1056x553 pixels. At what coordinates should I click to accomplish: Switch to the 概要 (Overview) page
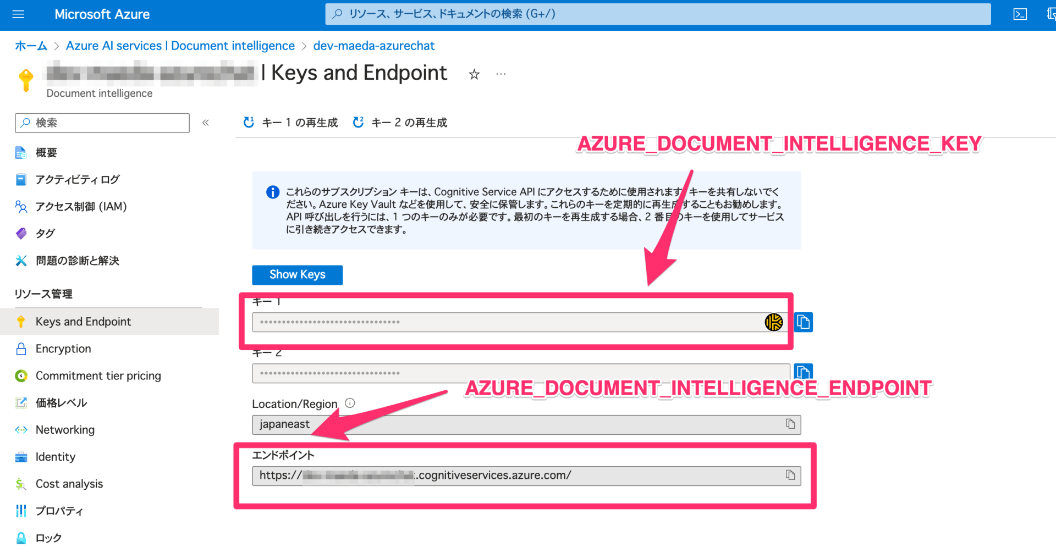[46, 152]
